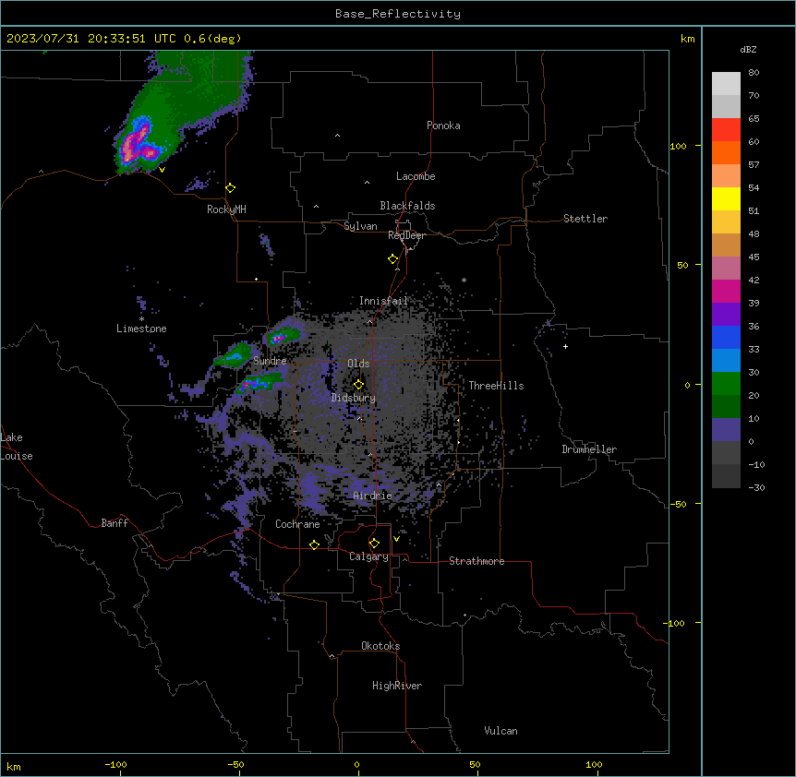Click the intense storm cell northwest of RockyMH
Viewport: 796px width, 777px height.
pyautogui.click(x=138, y=143)
